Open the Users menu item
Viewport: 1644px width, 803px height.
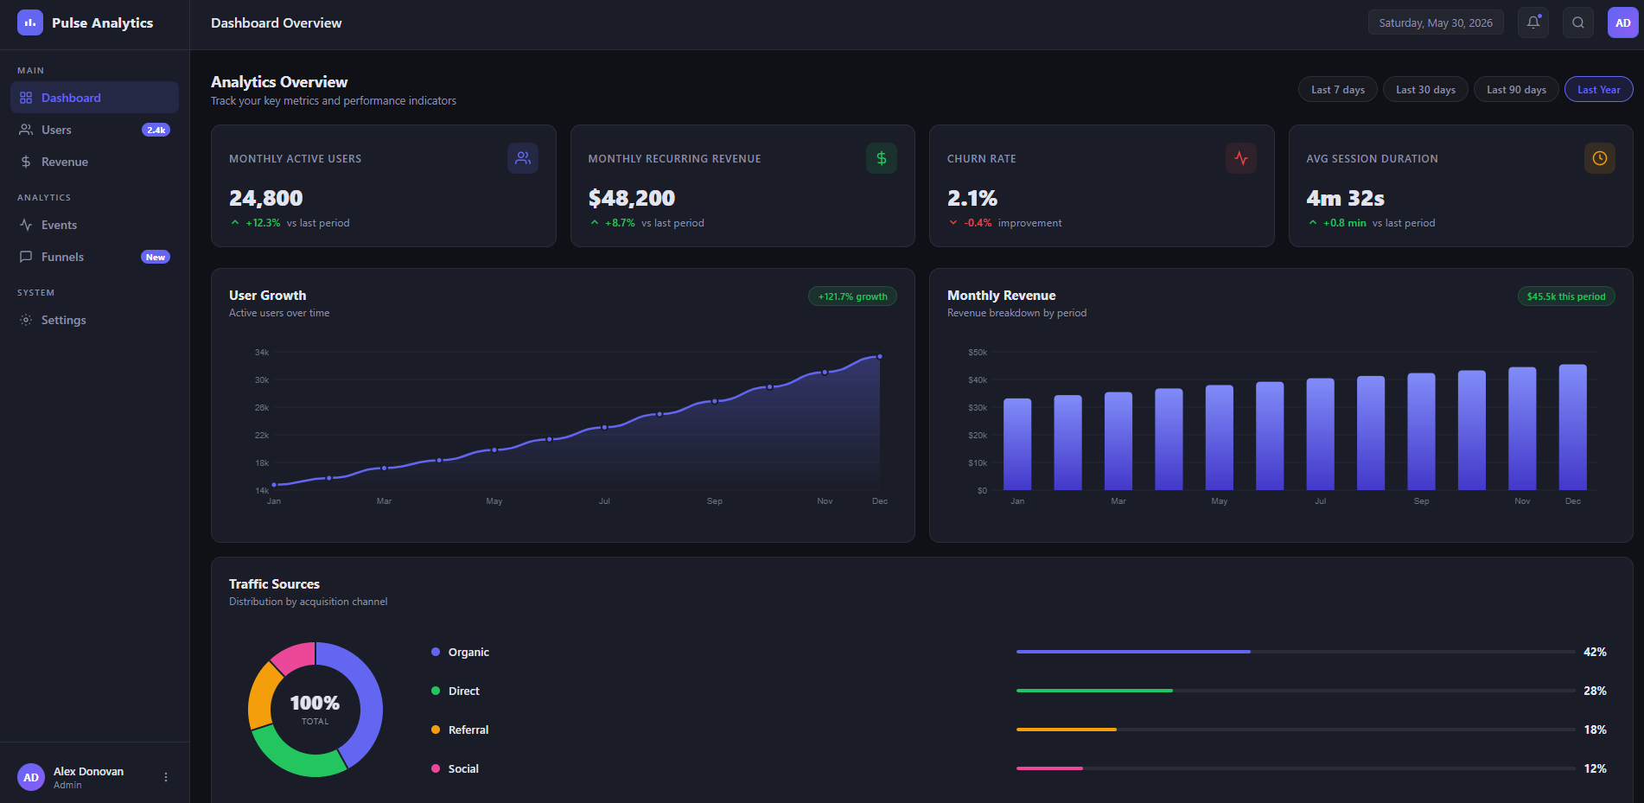94,130
